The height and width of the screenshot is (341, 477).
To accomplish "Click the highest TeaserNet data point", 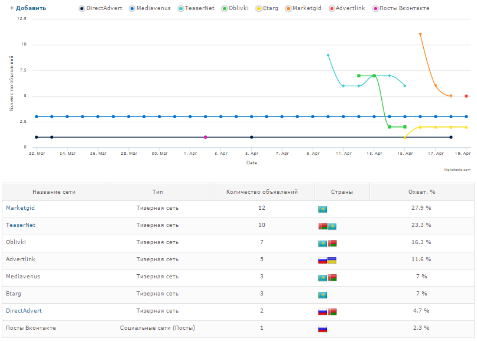I will (328, 56).
